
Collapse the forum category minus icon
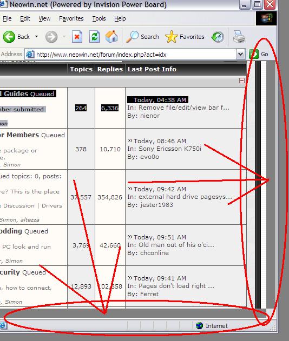(x=241, y=81)
